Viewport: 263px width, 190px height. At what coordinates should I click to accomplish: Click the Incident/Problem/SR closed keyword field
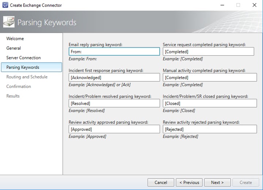pyautogui.click(x=210, y=103)
